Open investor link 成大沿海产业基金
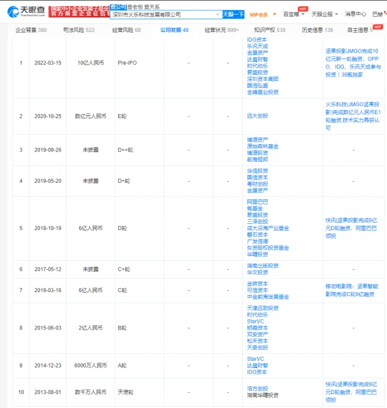Image resolution: width=387 pixels, height=408 pixels. [268, 228]
